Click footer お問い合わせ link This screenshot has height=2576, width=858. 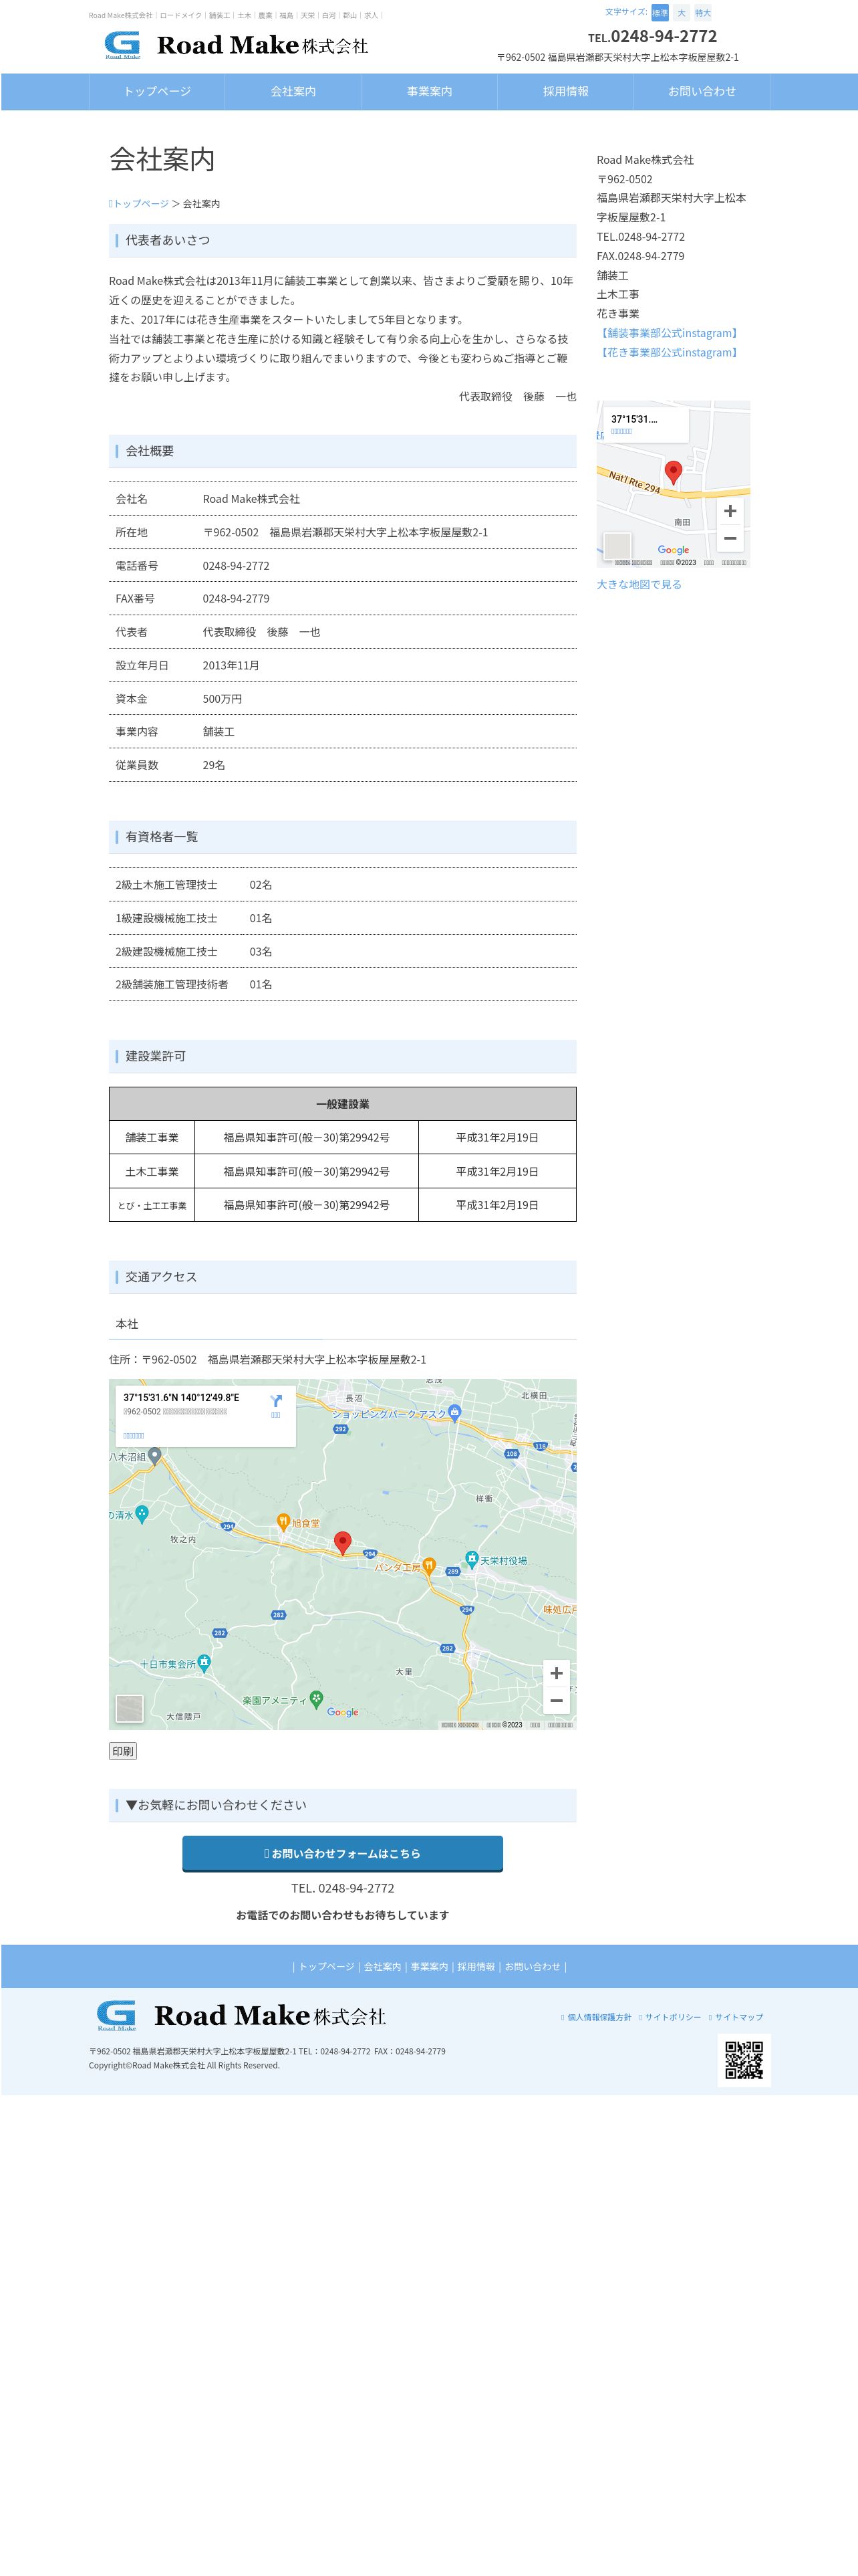click(x=533, y=1966)
